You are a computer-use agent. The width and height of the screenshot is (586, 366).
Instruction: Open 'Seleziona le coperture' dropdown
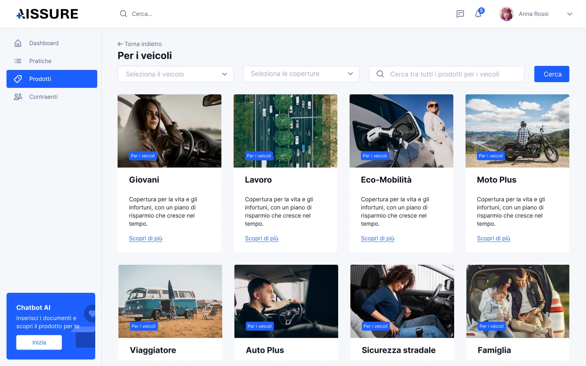pyautogui.click(x=301, y=74)
